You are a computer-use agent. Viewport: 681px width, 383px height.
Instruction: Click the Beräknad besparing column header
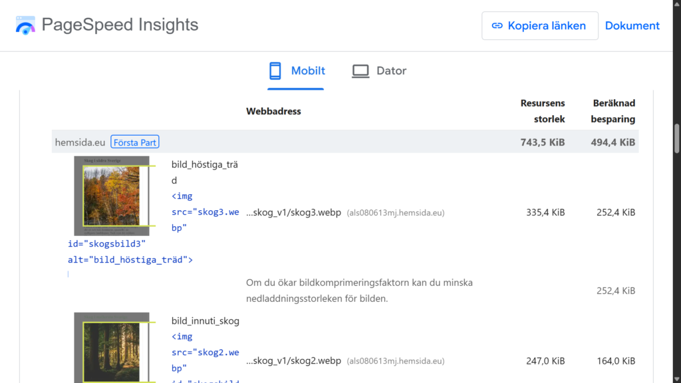pyautogui.click(x=614, y=111)
